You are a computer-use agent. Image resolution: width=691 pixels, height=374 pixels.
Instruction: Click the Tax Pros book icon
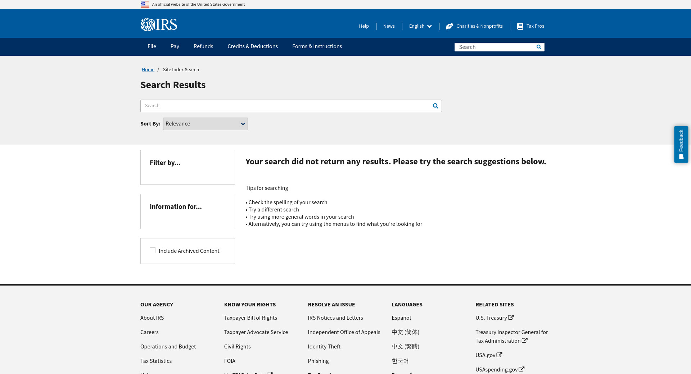pyautogui.click(x=520, y=26)
